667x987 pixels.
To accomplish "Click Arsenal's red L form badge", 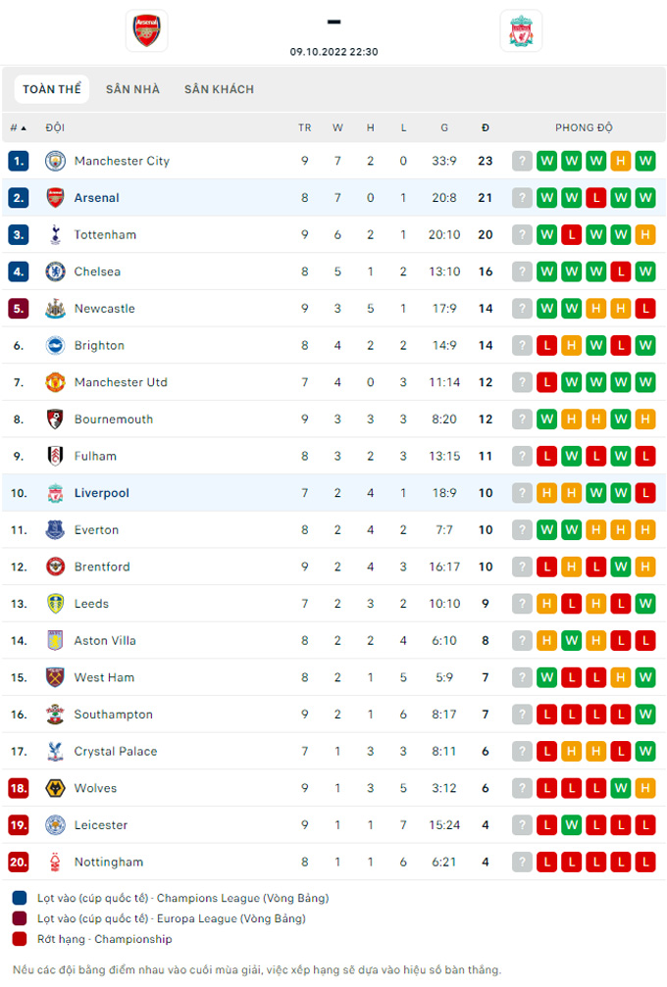I will coord(595,198).
